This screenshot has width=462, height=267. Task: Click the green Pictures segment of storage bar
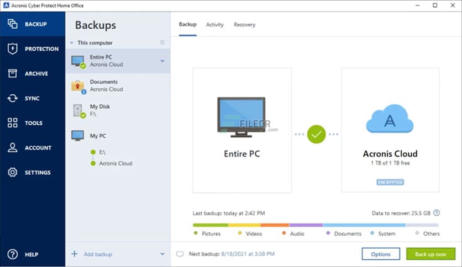[x=210, y=225]
